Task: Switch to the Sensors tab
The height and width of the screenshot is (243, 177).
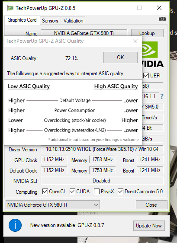Action: point(50,21)
